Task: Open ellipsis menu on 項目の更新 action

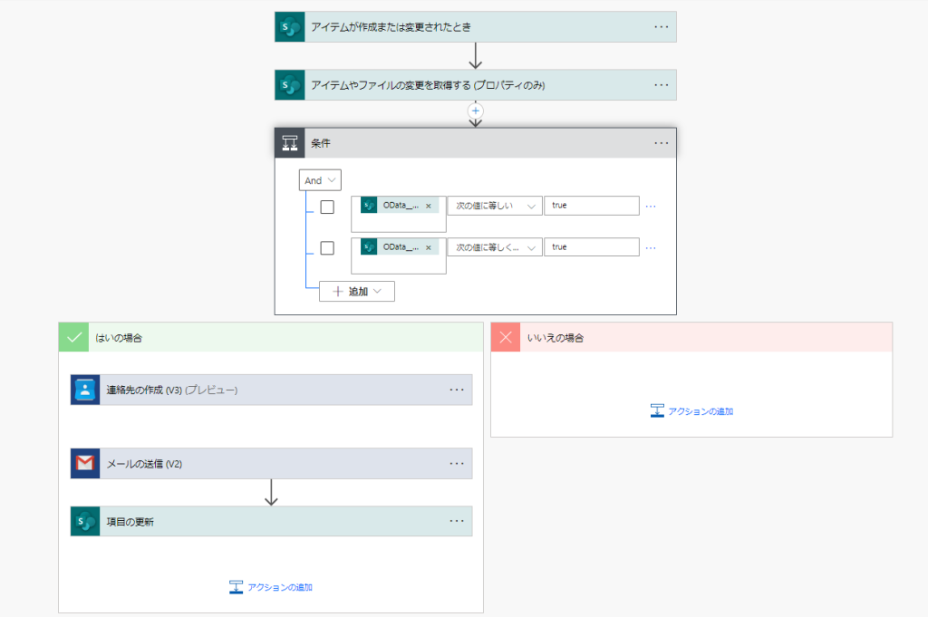Action: (457, 522)
